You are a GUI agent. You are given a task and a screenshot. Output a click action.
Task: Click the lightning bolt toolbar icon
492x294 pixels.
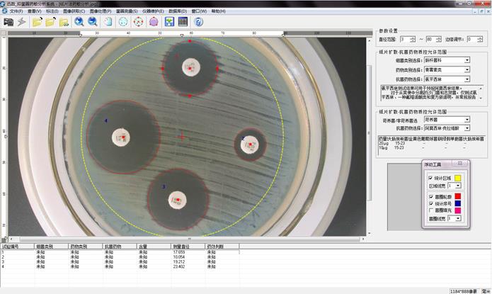pos(23,22)
